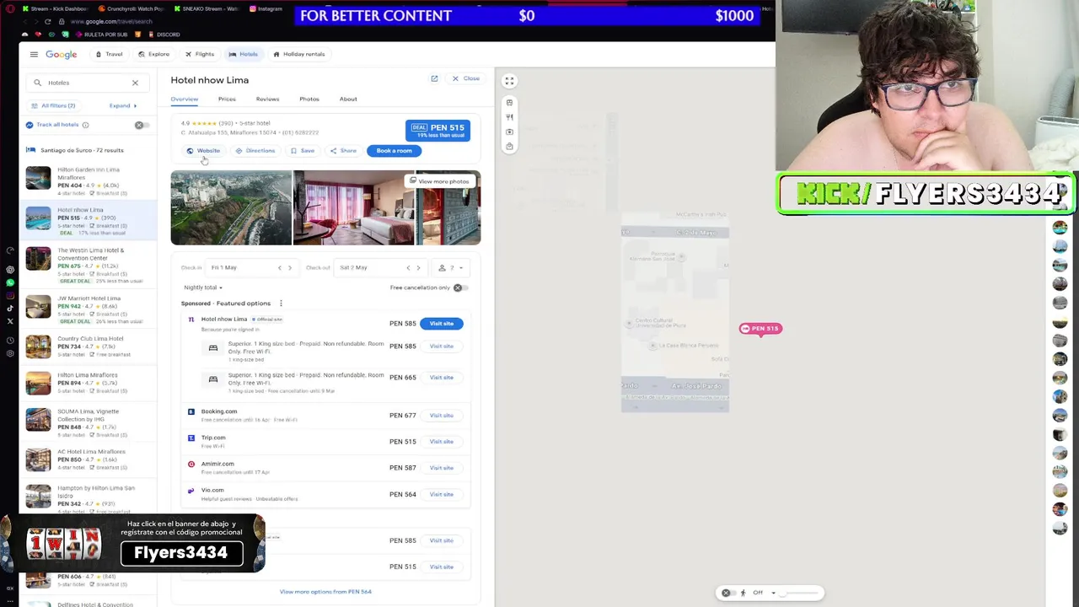Reload the page in the browser
Screen dimensions: 1079x607
click(47, 21)
